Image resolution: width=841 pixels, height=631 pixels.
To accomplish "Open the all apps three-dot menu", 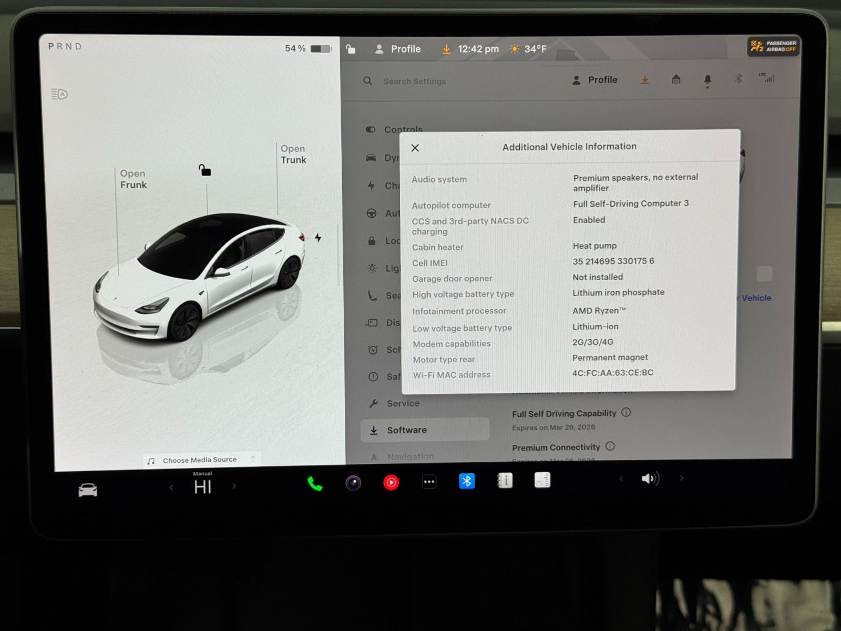I will point(429,482).
